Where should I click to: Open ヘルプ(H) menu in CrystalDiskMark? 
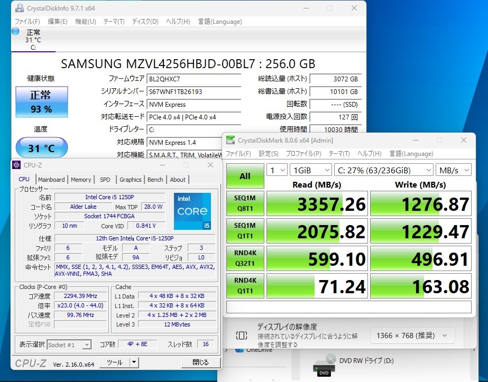tap(370, 154)
